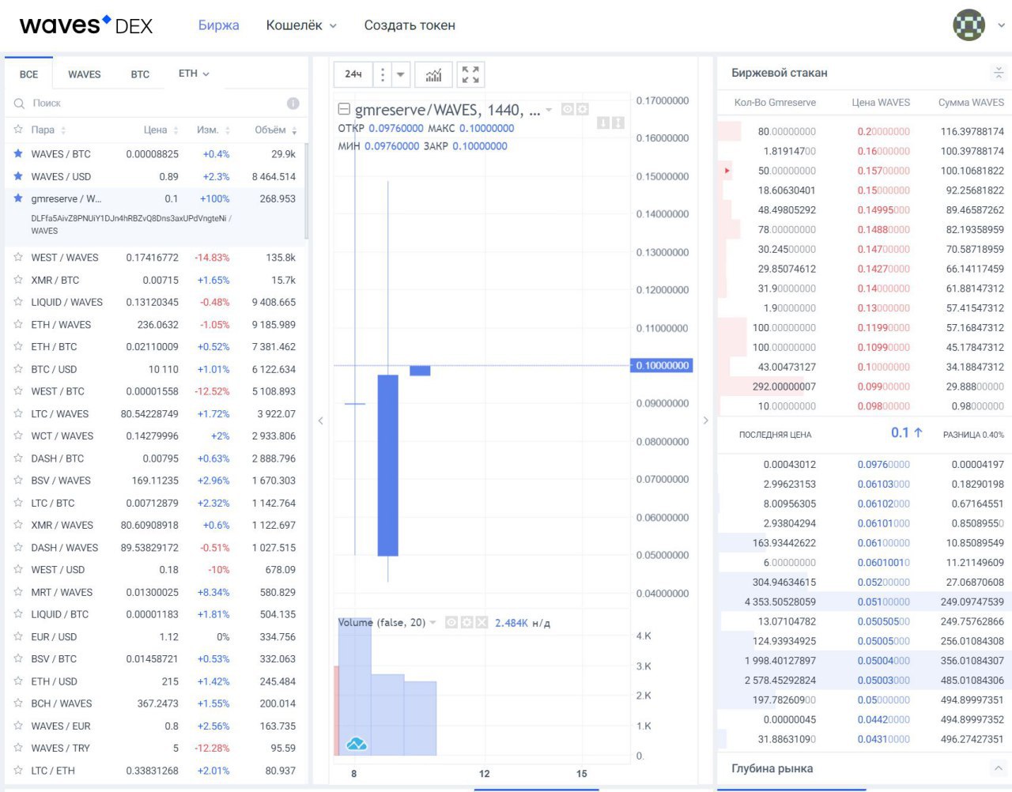Expand the Глубина рынка section
Image resolution: width=1012 pixels, height=792 pixels.
pos(998,768)
